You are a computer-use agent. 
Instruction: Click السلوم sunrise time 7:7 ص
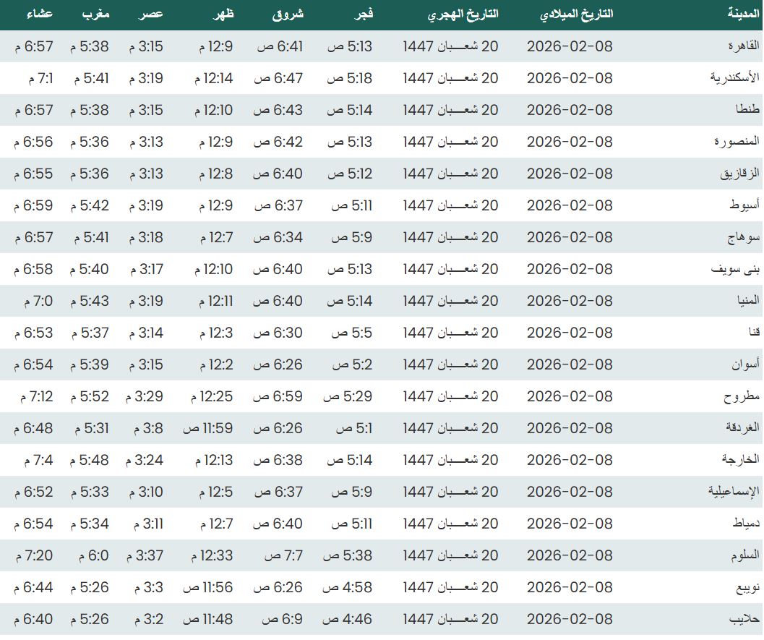(x=283, y=555)
